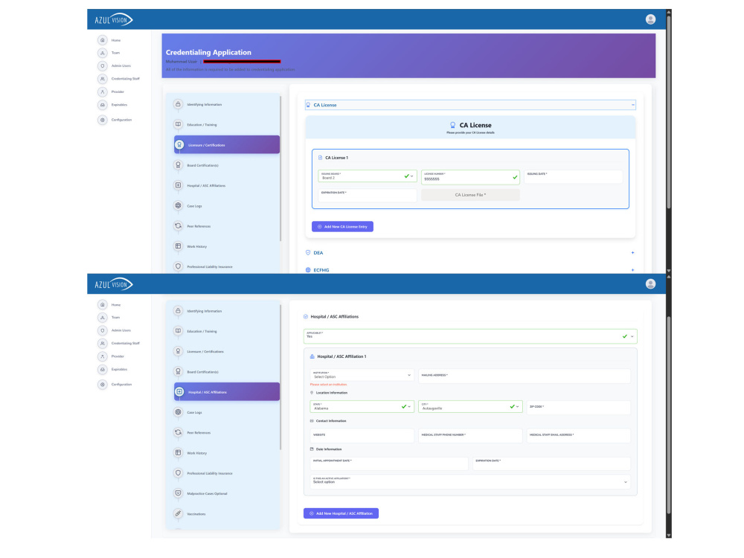Open the City dropdown showing Autaugaville

470,407
